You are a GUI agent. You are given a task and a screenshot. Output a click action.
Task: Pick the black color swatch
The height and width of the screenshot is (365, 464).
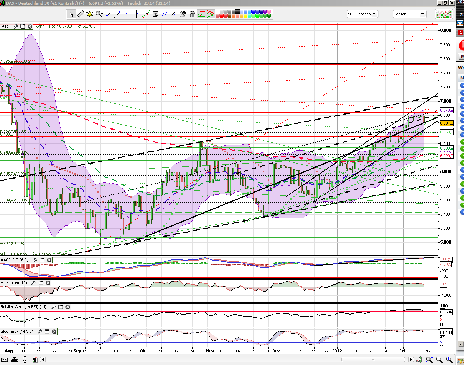click(x=238, y=12)
